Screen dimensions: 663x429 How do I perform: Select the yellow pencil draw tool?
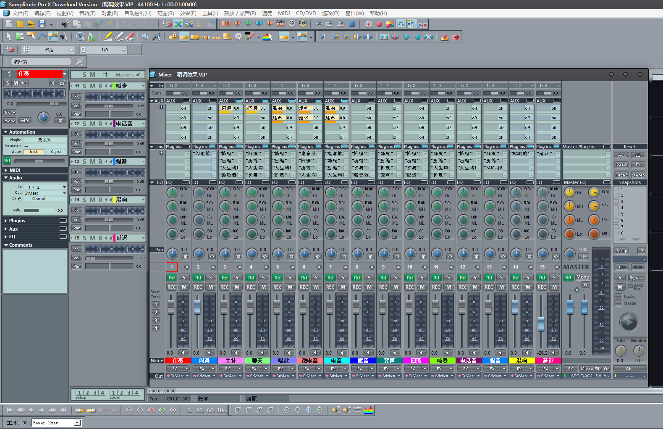pyautogui.click(x=108, y=37)
